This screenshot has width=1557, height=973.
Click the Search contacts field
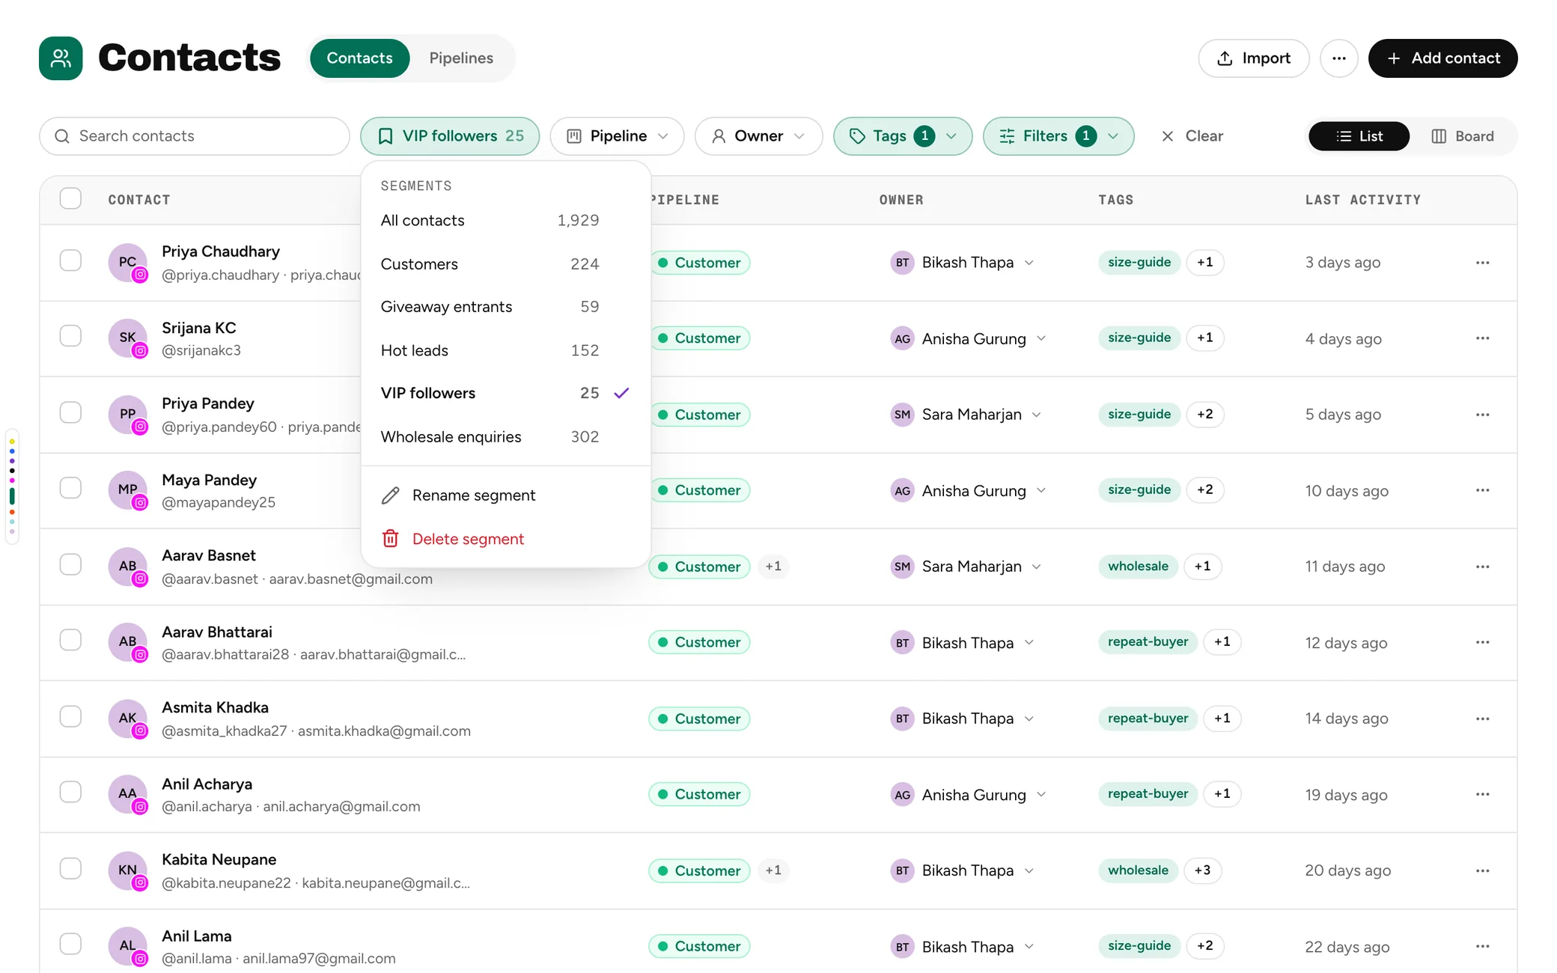[195, 136]
